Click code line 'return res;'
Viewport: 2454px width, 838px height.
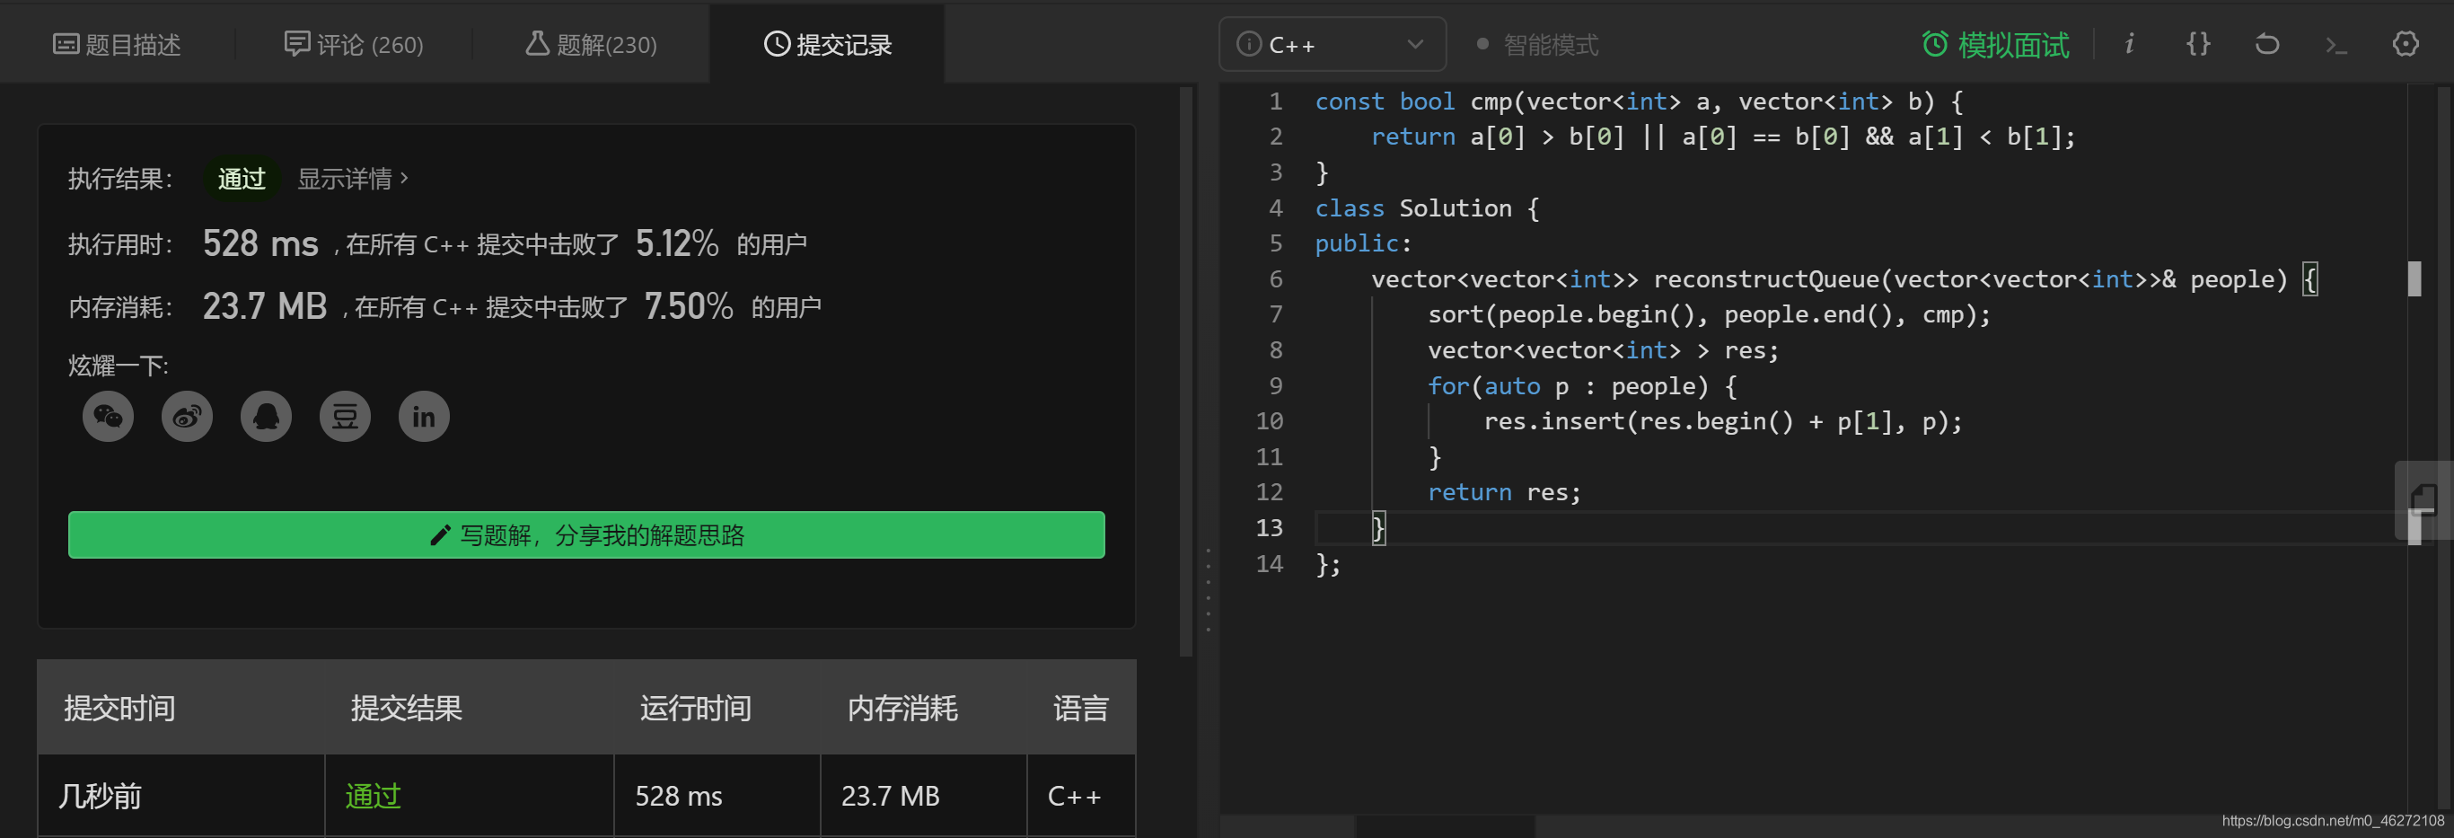tap(1504, 493)
